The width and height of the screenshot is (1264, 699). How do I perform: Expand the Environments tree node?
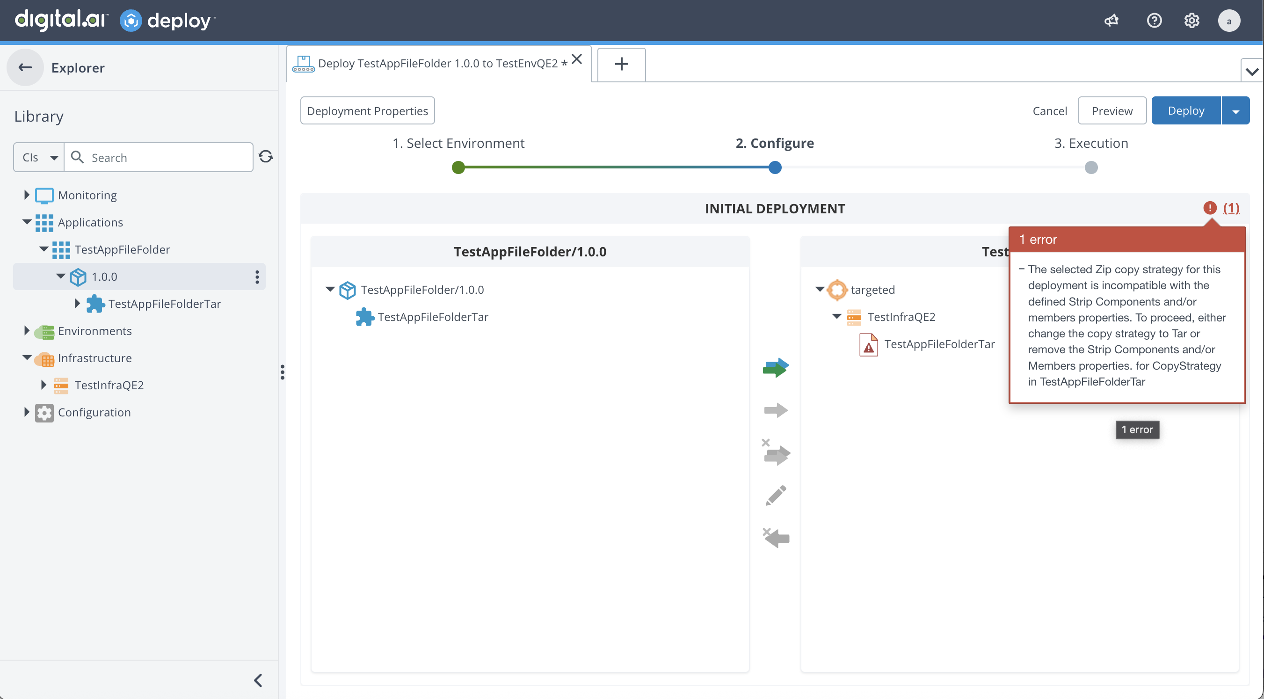[x=27, y=331]
